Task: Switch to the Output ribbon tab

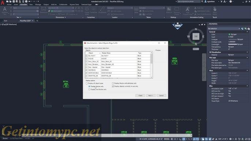Action: (x=46, y=4)
